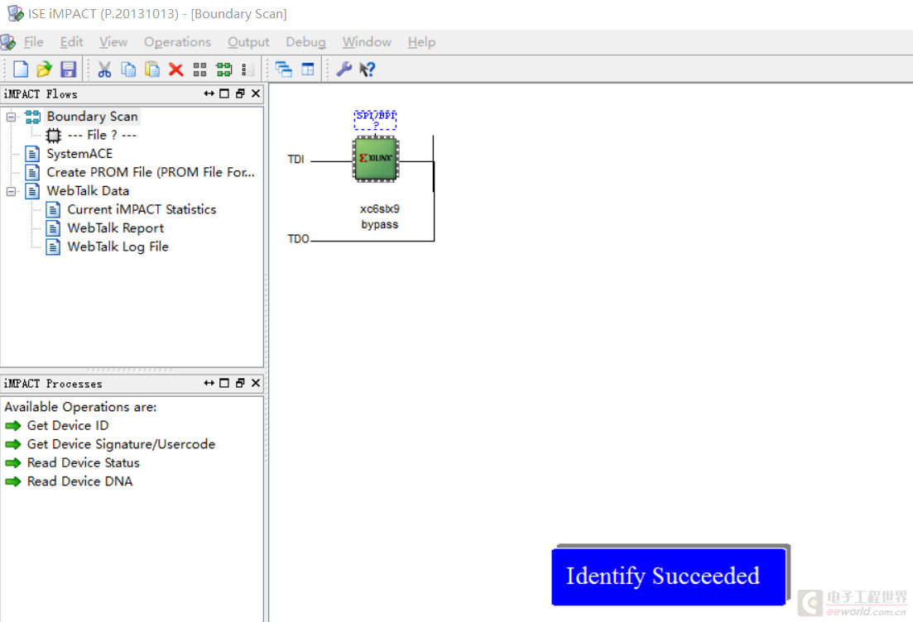
Task: Click the Identify Succeeded blue banner
Action: [669, 577]
